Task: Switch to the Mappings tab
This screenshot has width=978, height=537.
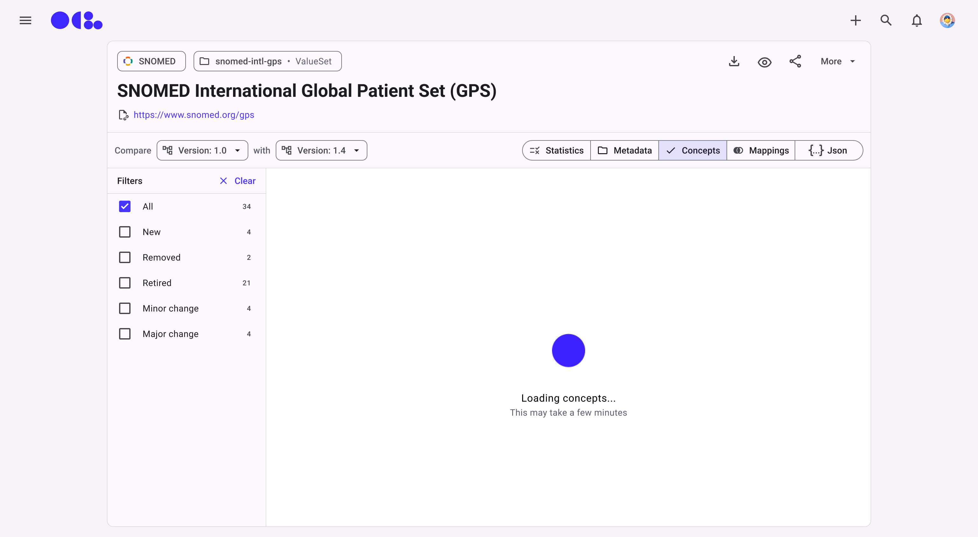Action: (x=761, y=151)
